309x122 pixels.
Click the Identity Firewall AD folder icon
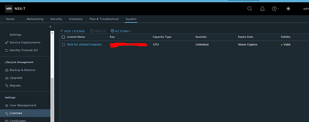click(x=7, y=50)
